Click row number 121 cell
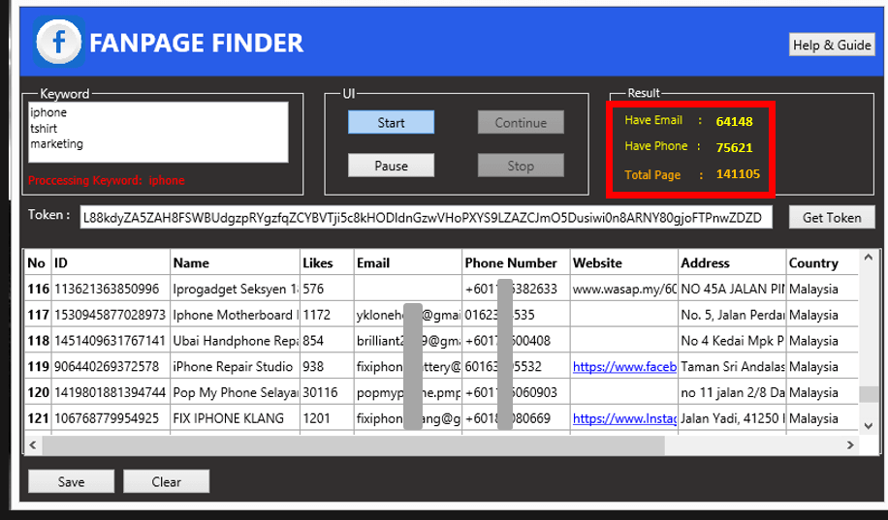The height and width of the screenshot is (520, 888). point(38,418)
